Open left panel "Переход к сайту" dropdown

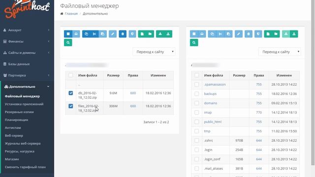pyautogui.click(x=154, y=52)
